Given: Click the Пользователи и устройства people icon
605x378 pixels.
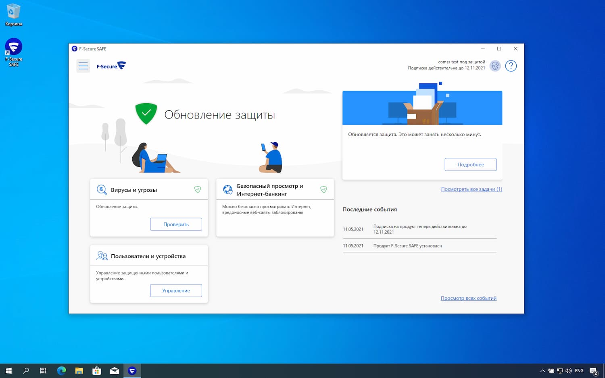Looking at the screenshot, I should [102, 255].
